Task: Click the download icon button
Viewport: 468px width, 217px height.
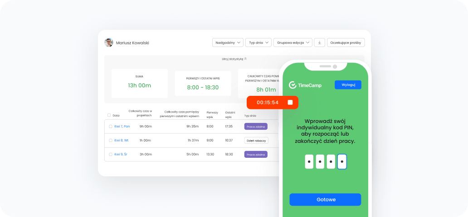Action: 319,42
